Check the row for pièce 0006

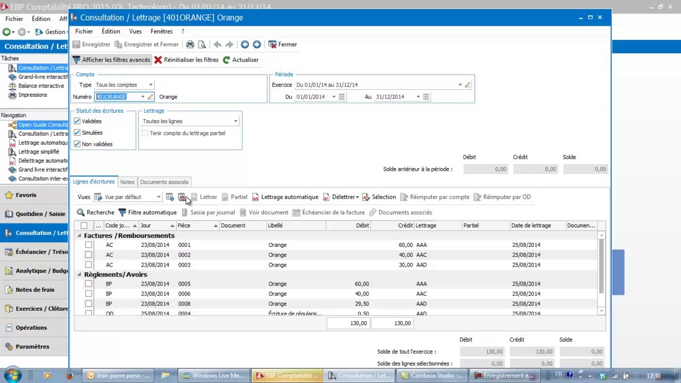(x=88, y=294)
